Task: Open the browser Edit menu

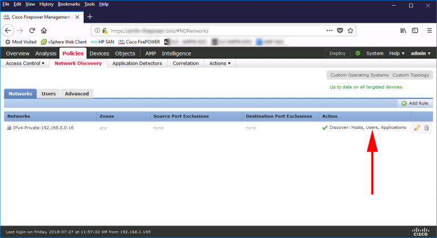Action: (17, 4)
